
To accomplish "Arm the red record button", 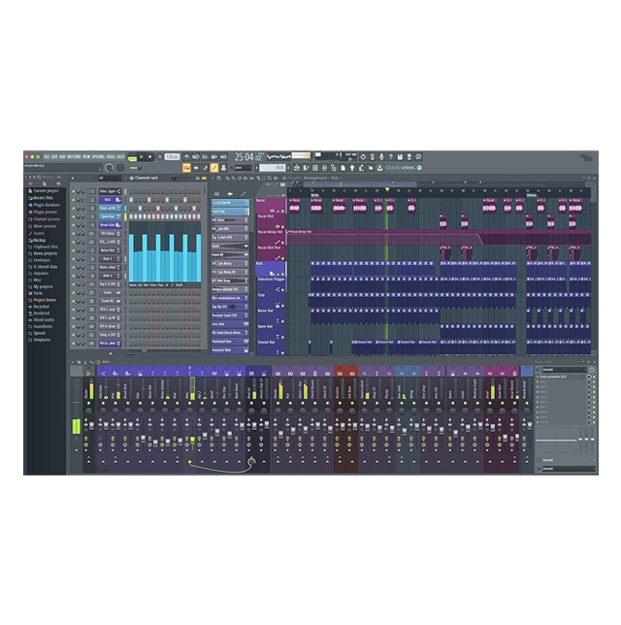I will click(159, 157).
